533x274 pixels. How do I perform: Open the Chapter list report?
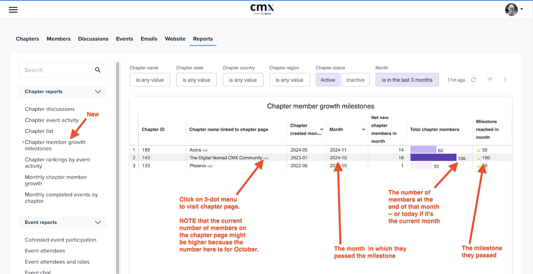click(39, 131)
